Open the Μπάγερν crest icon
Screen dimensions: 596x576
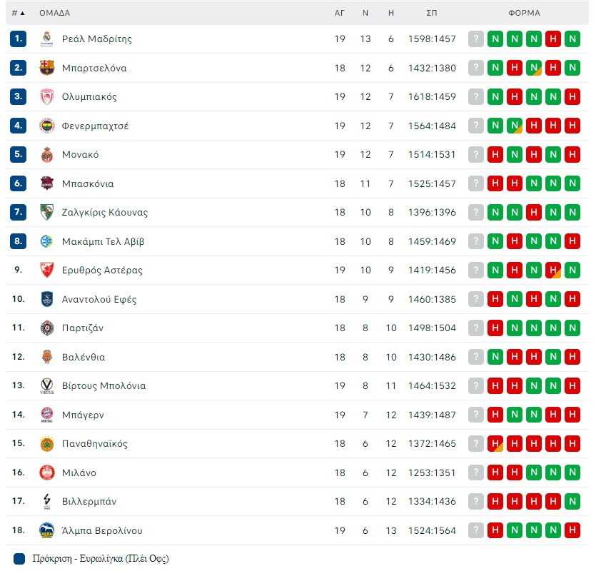point(47,415)
